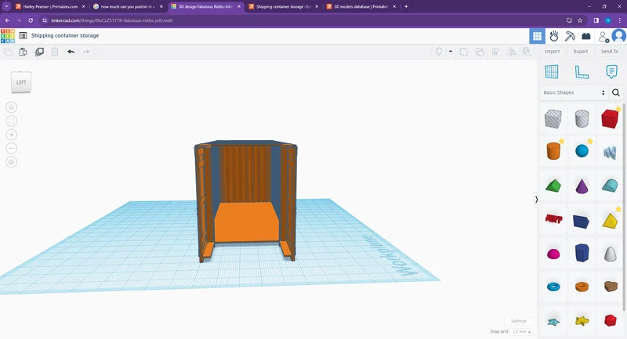Click the Import button
The width and height of the screenshot is (627, 339).
[552, 52]
